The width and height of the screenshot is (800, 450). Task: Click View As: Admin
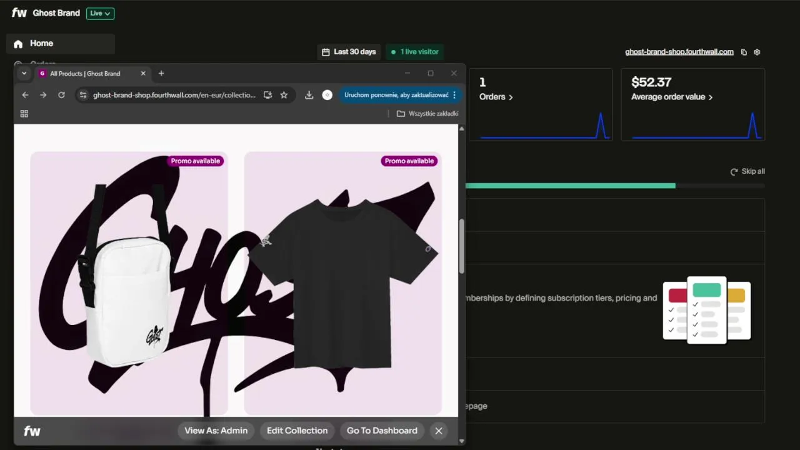(216, 431)
